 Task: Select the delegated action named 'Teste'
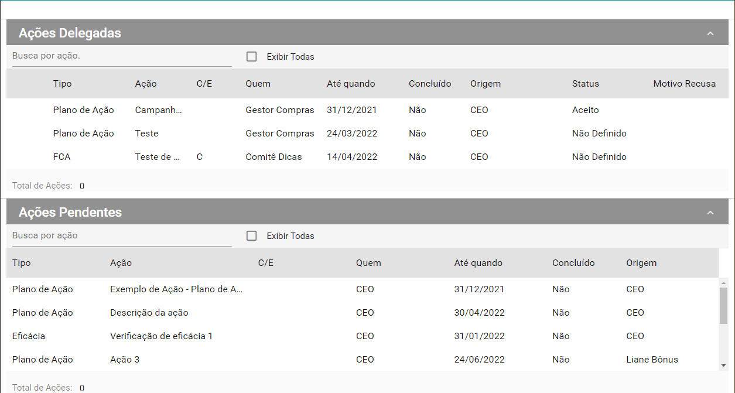tap(146, 134)
